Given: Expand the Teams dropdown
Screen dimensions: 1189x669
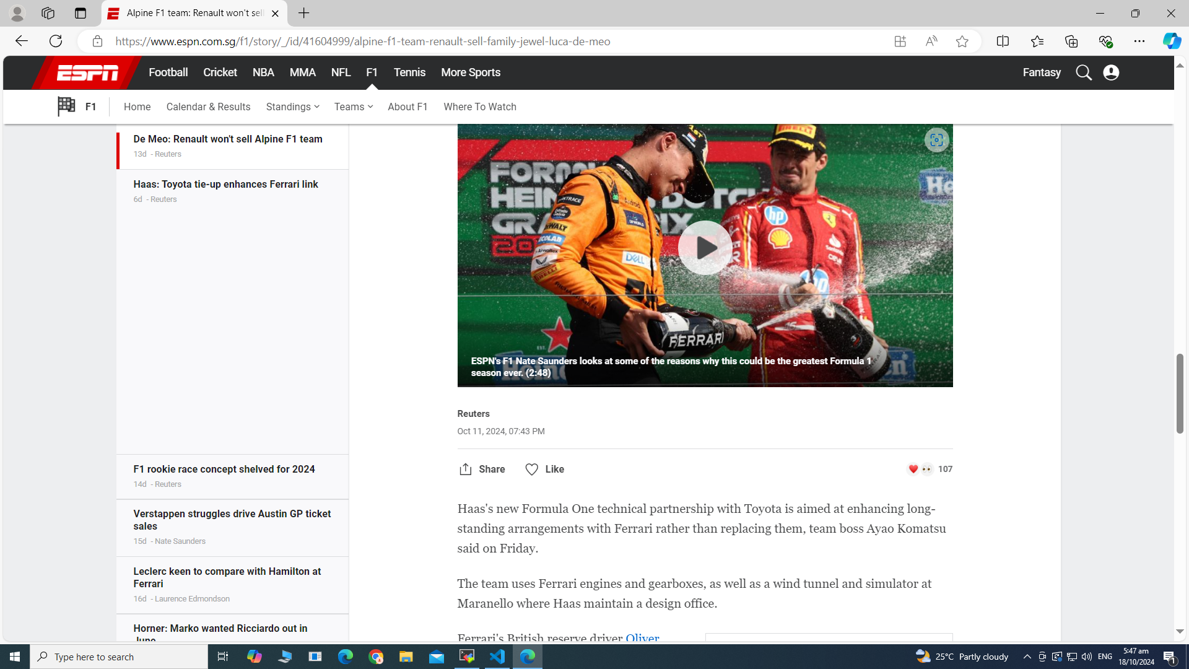Looking at the screenshot, I should tap(354, 107).
